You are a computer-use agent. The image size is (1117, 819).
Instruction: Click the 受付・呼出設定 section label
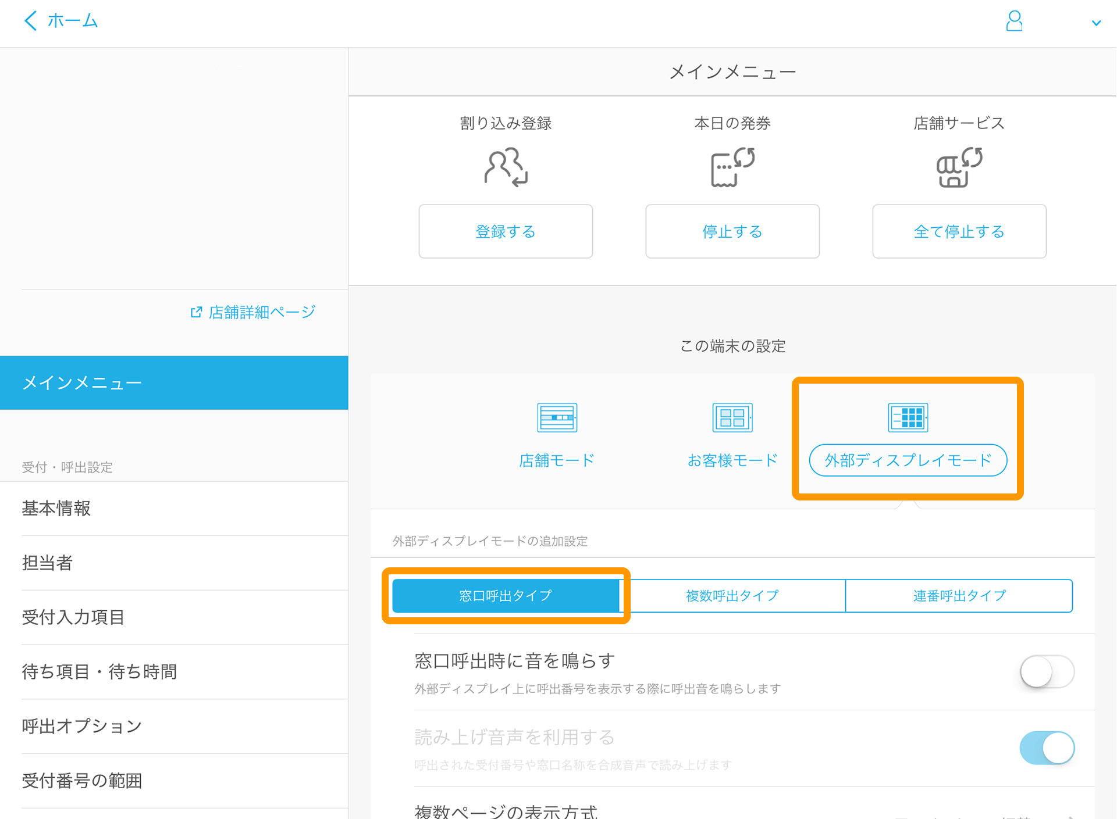67,467
